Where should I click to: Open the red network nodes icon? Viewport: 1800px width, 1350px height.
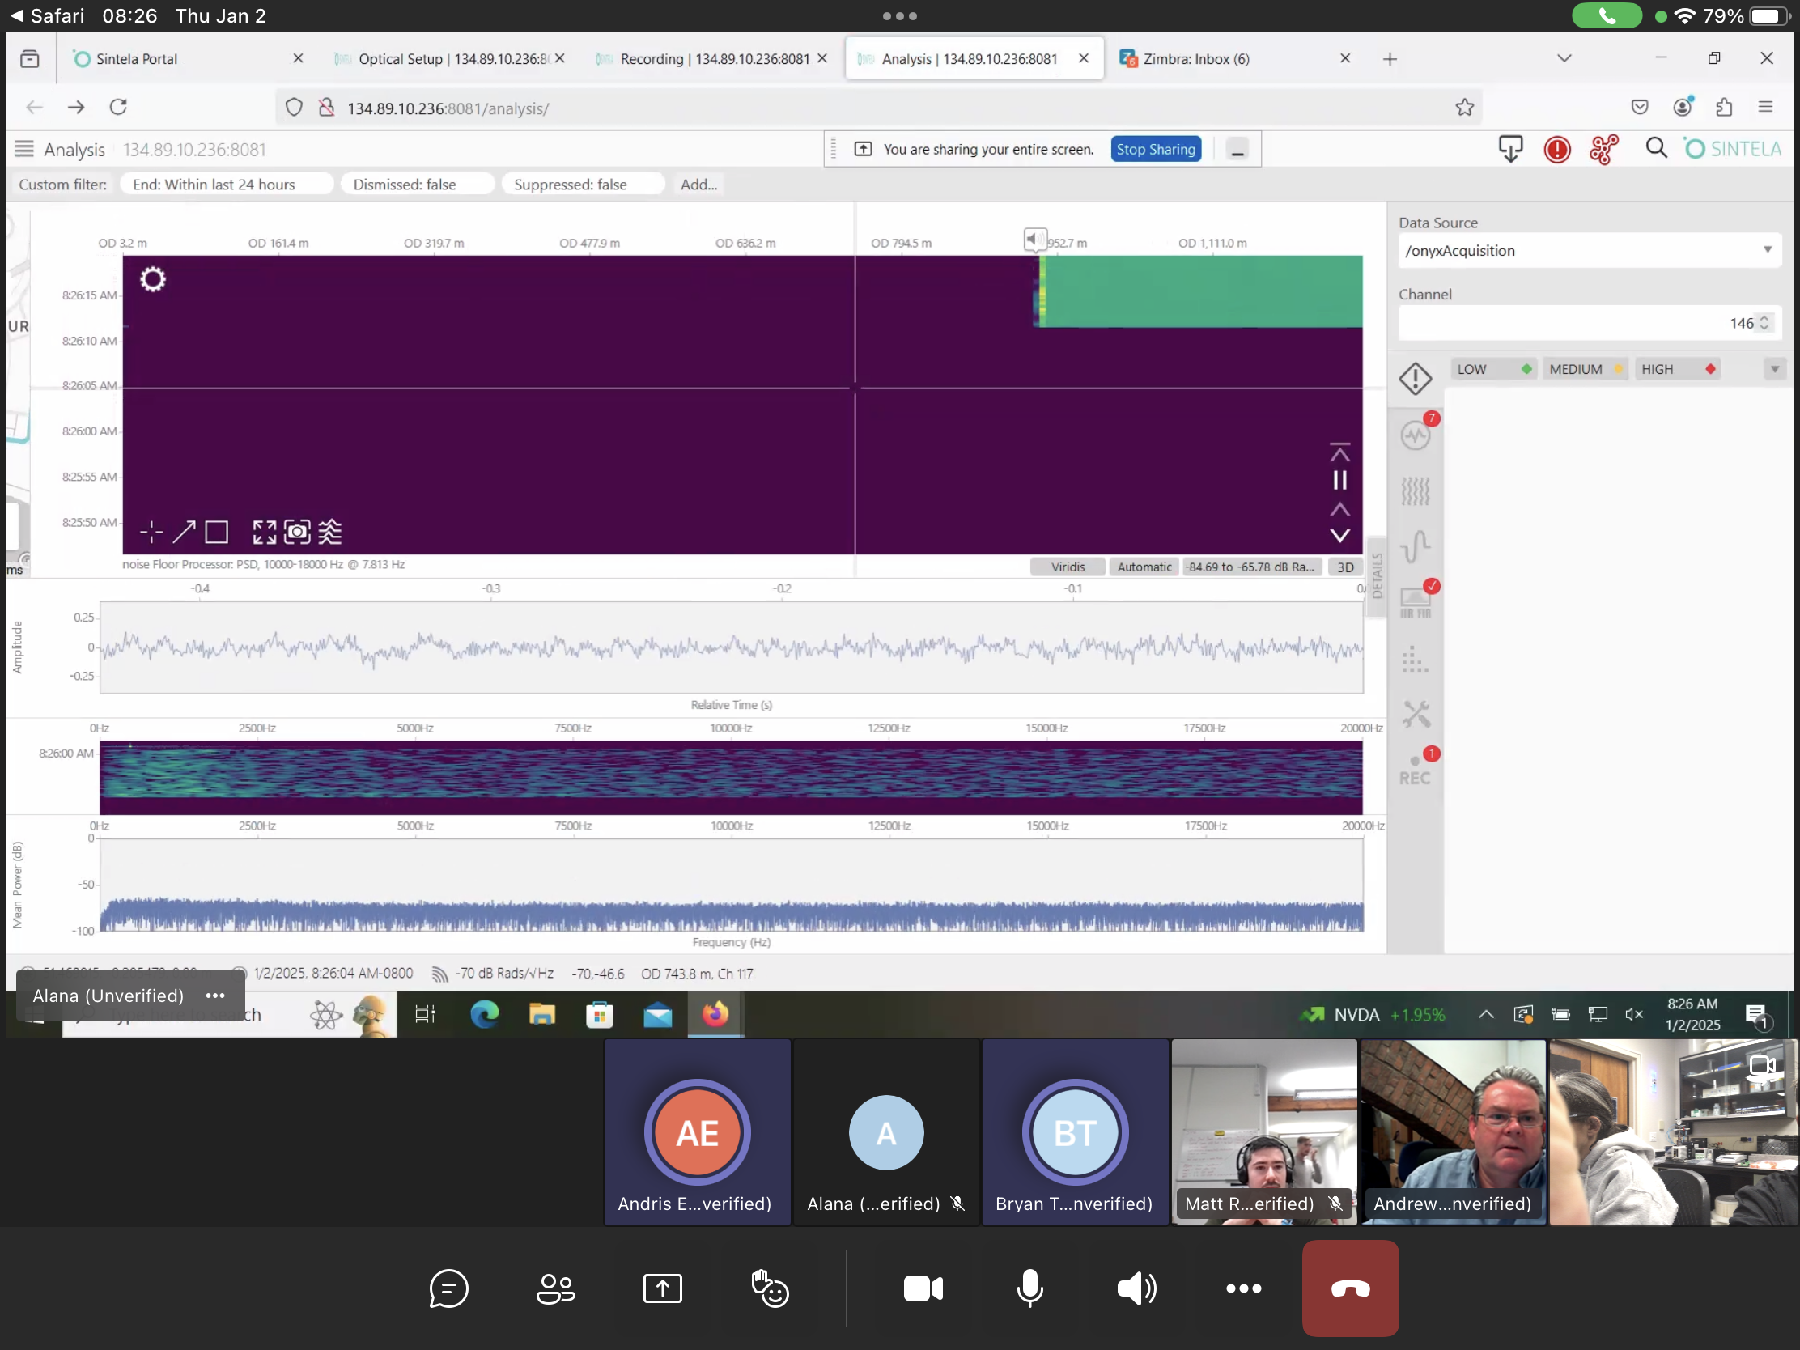(x=1604, y=150)
